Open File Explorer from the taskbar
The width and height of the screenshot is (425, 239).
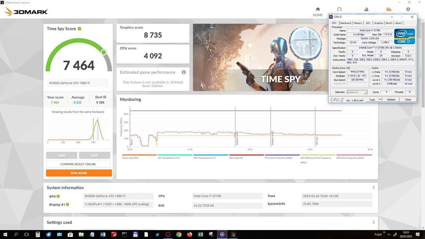(81, 234)
